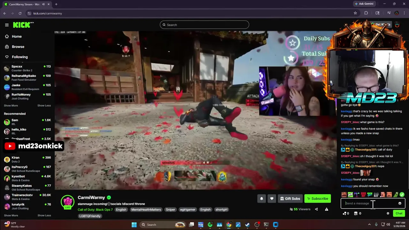Image resolution: width=409 pixels, height=230 pixels.
Task: Click the MentalHealthMatters tag
Action: point(146,210)
